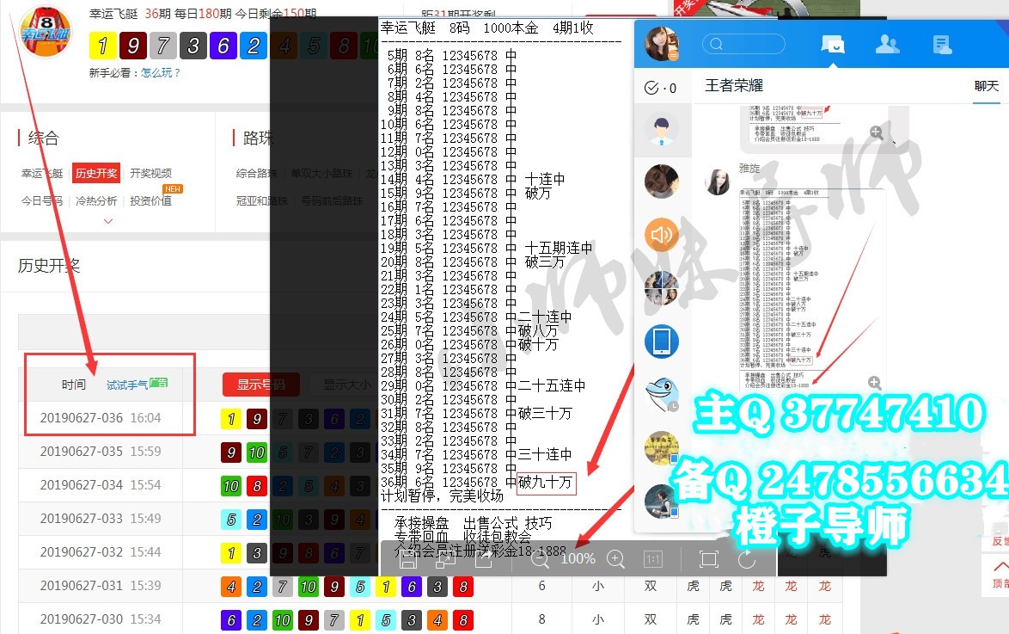Viewport: 1009px width, 634px height.
Task: Click 双 in the 20190627-030 row
Action: point(651,619)
